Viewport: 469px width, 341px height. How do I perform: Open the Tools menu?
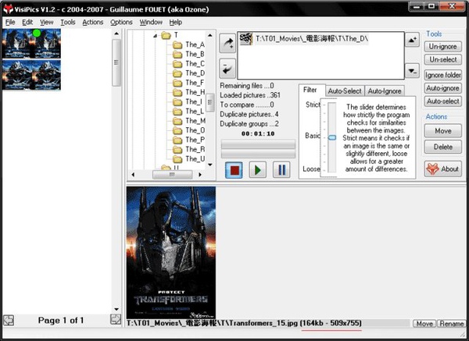pos(68,22)
